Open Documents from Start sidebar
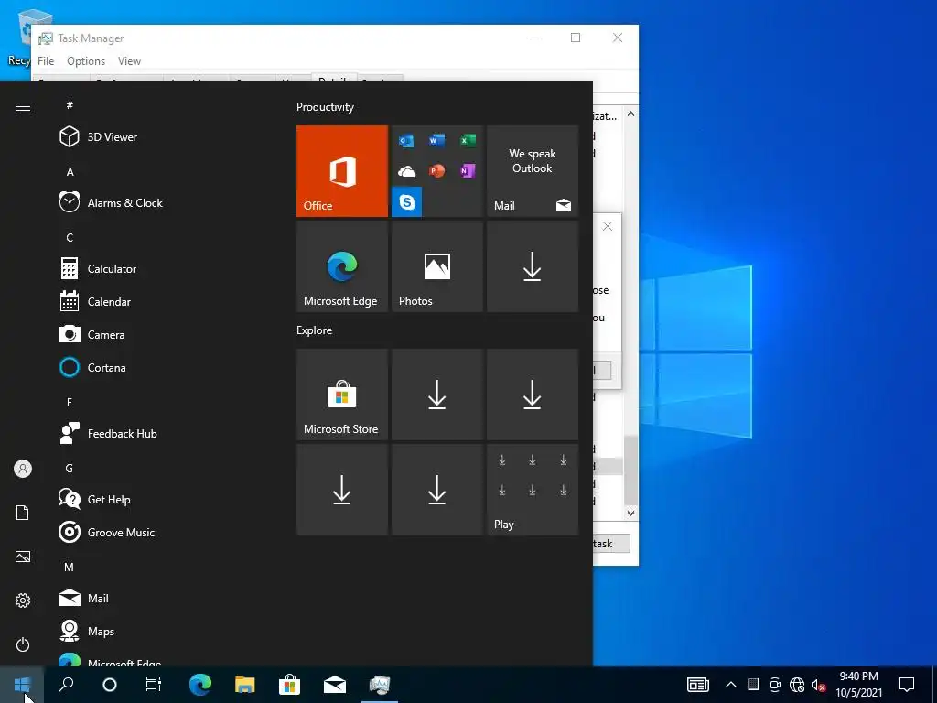 tap(23, 513)
